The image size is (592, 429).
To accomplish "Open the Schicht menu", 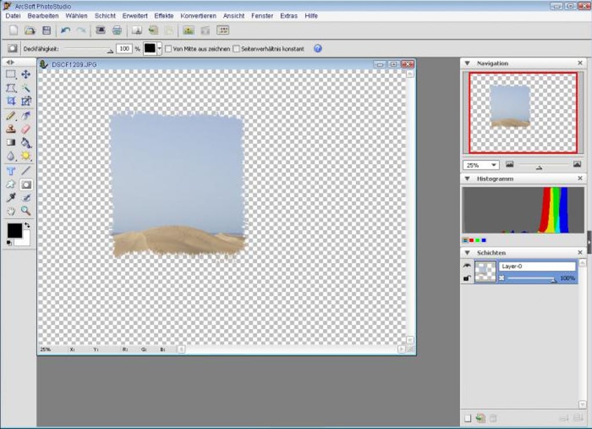I will pyautogui.click(x=105, y=16).
